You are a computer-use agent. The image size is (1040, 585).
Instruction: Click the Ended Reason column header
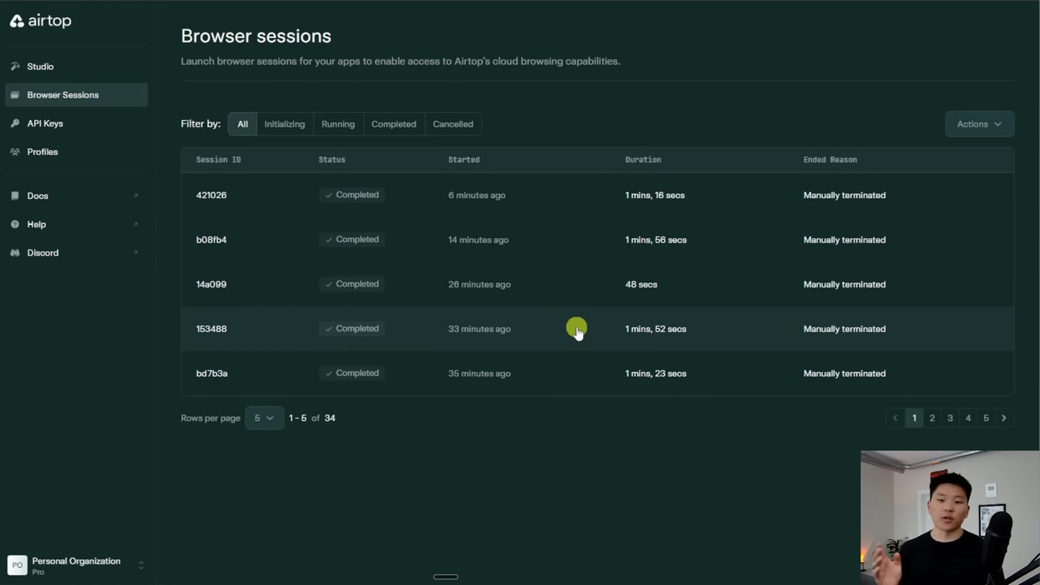(x=830, y=159)
